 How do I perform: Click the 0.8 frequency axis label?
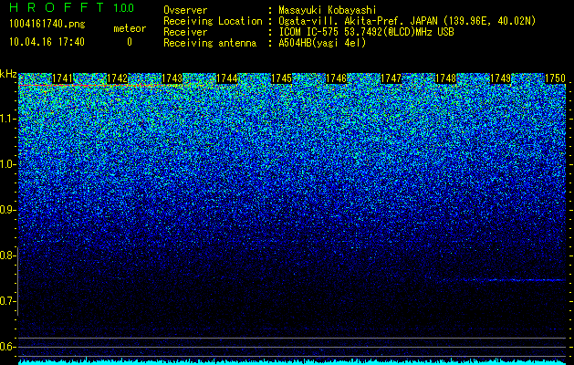[7, 255]
